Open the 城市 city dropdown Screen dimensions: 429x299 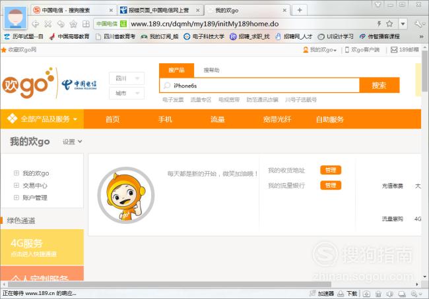click(x=127, y=94)
